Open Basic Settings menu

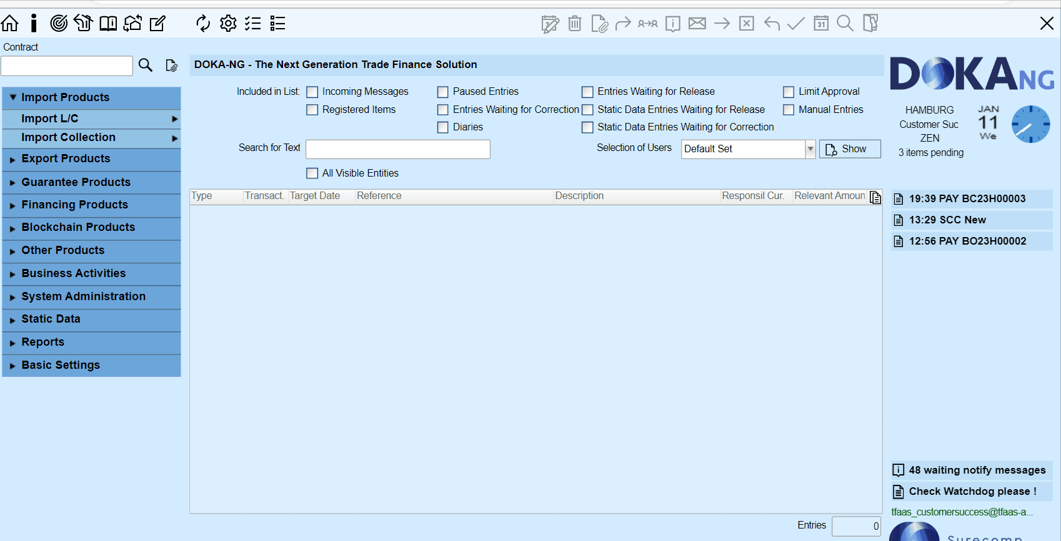[x=92, y=366]
